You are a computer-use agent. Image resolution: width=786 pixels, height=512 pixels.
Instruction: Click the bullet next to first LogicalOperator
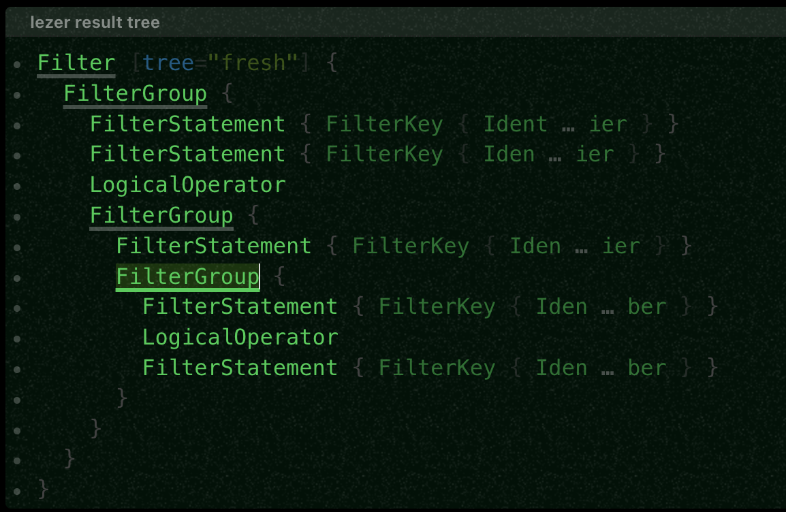[x=17, y=187]
